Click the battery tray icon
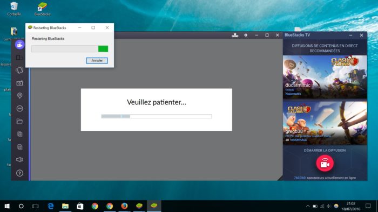Screen dimensions: 378x212 [315, 206]
